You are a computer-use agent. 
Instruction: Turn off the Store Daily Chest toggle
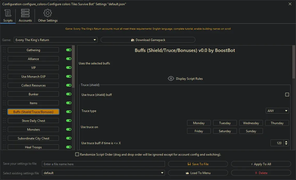69,121
